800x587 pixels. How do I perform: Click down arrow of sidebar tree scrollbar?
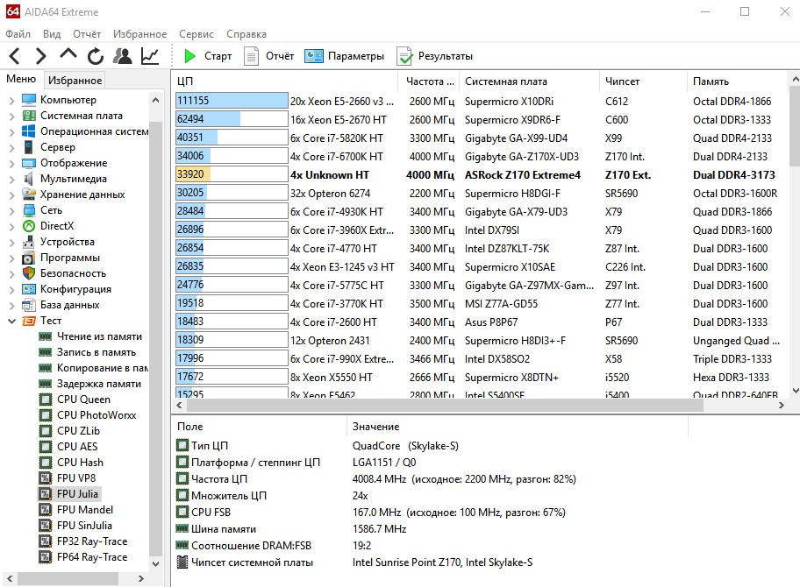[155, 564]
